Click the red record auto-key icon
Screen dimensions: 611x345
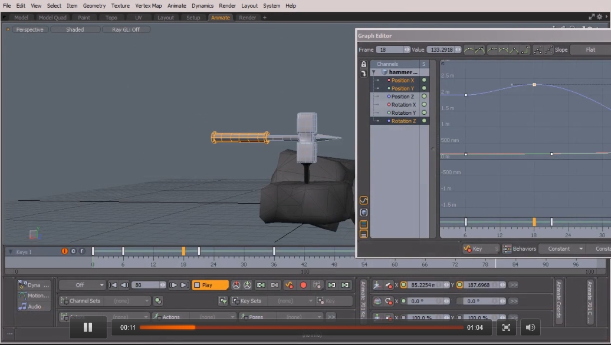[303, 285]
